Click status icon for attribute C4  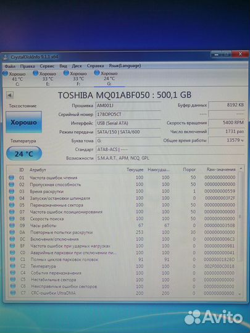coord(13,273)
